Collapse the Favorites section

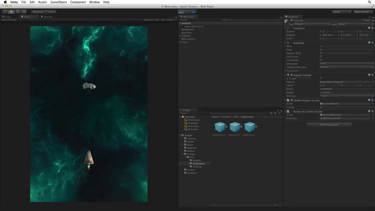click(180, 117)
